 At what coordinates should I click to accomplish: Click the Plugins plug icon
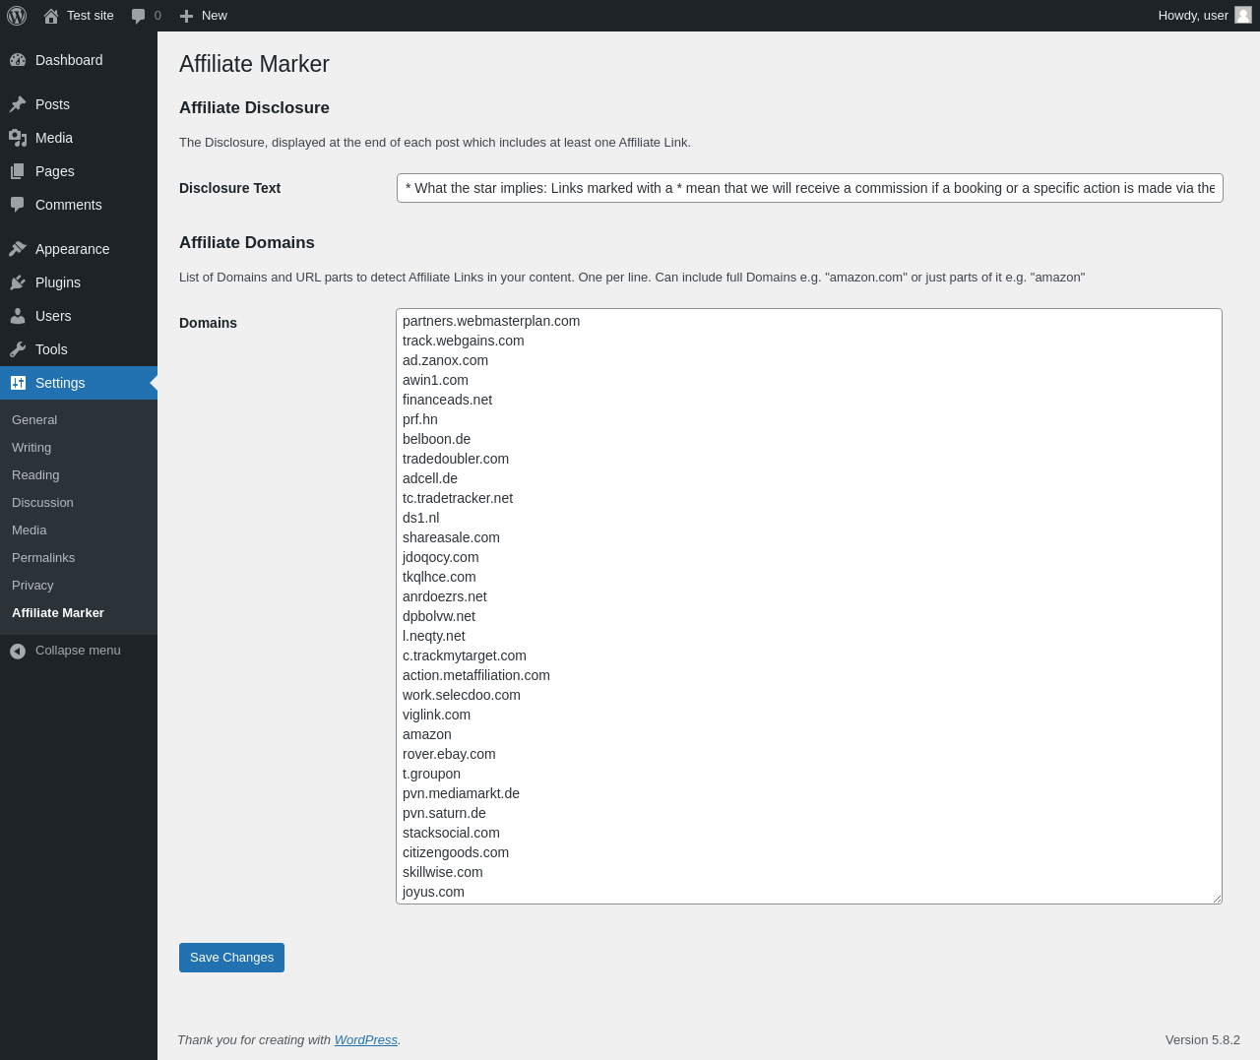tap(18, 282)
